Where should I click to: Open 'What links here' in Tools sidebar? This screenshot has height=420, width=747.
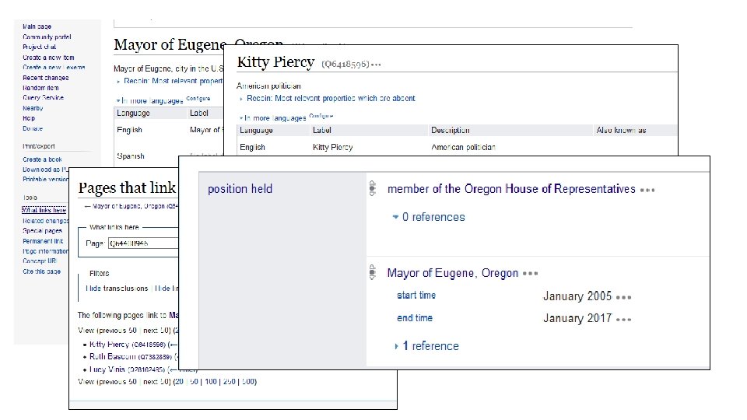44,210
